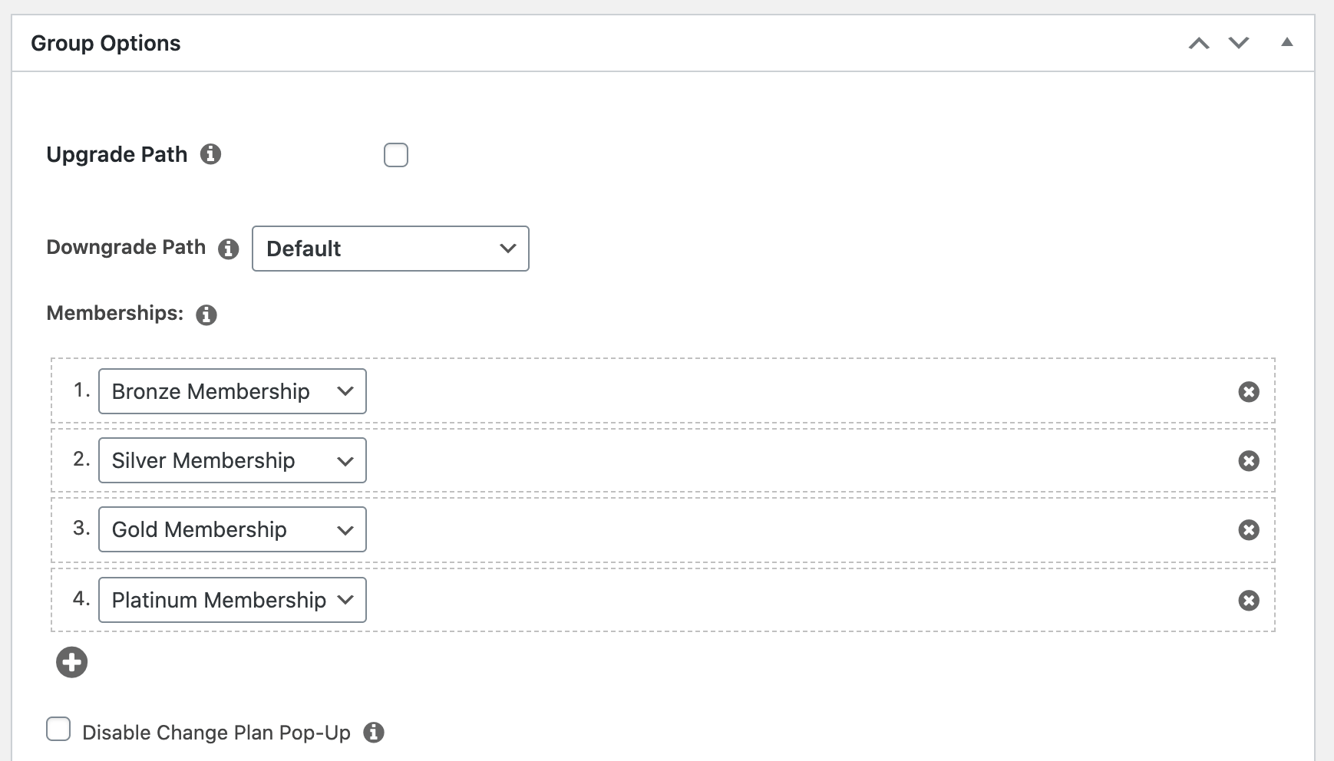Open the Silver Membership dropdown
Image resolution: width=1334 pixels, height=761 pixels.
tap(233, 460)
